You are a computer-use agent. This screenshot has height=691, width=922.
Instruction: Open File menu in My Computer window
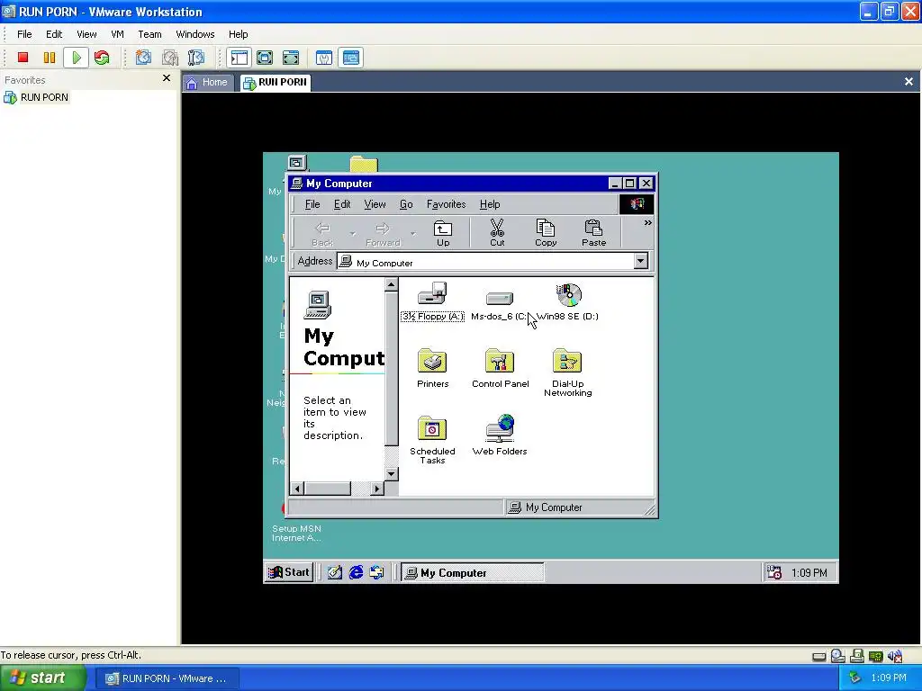(x=312, y=204)
